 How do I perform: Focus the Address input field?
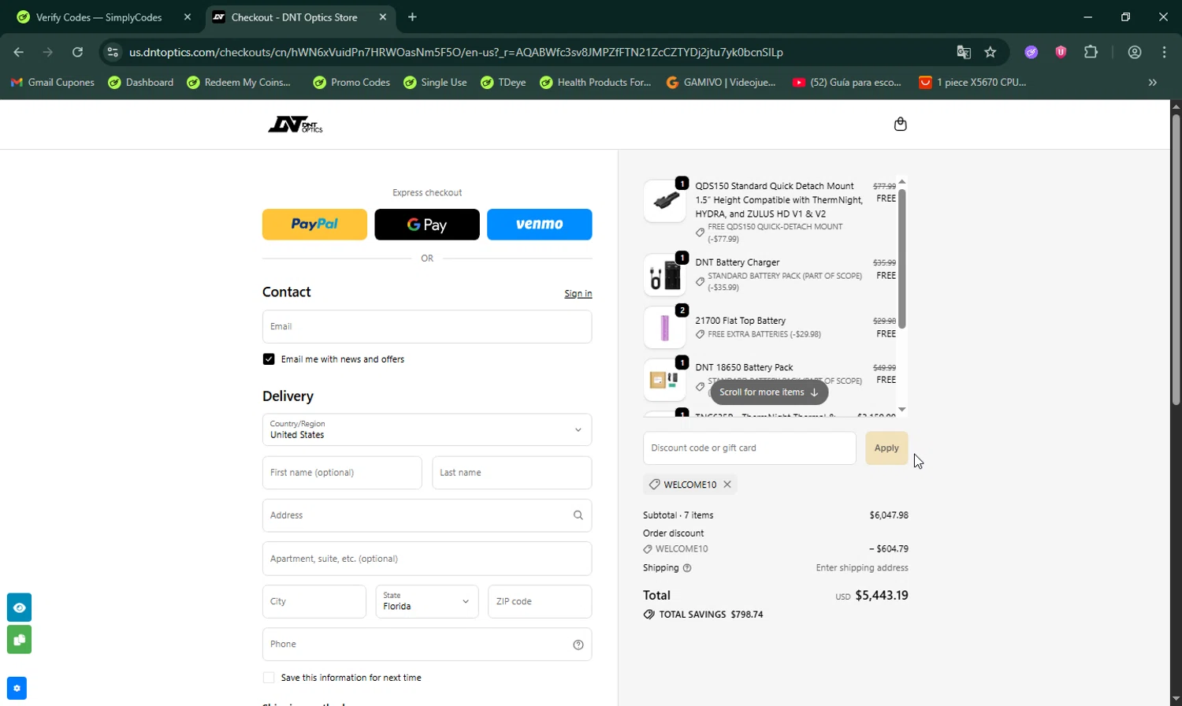coord(427,515)
